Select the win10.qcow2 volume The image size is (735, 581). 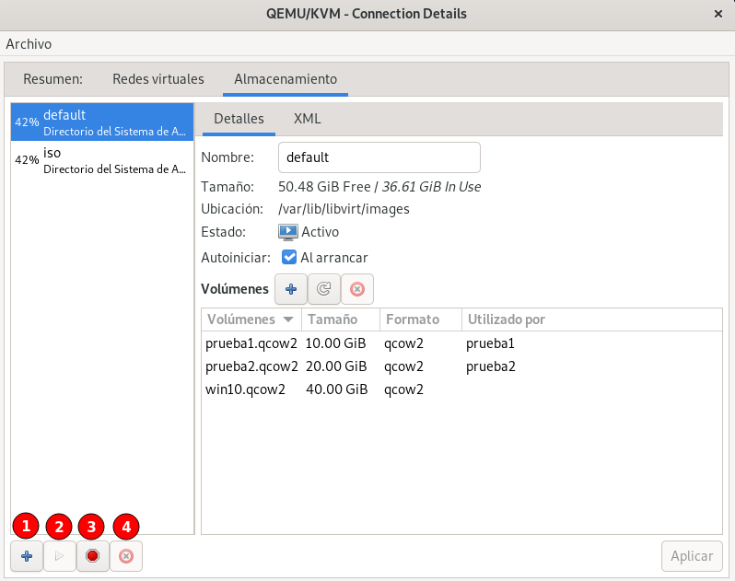point(245,389)
